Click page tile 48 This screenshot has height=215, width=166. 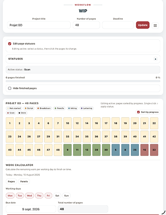point(58,150)
